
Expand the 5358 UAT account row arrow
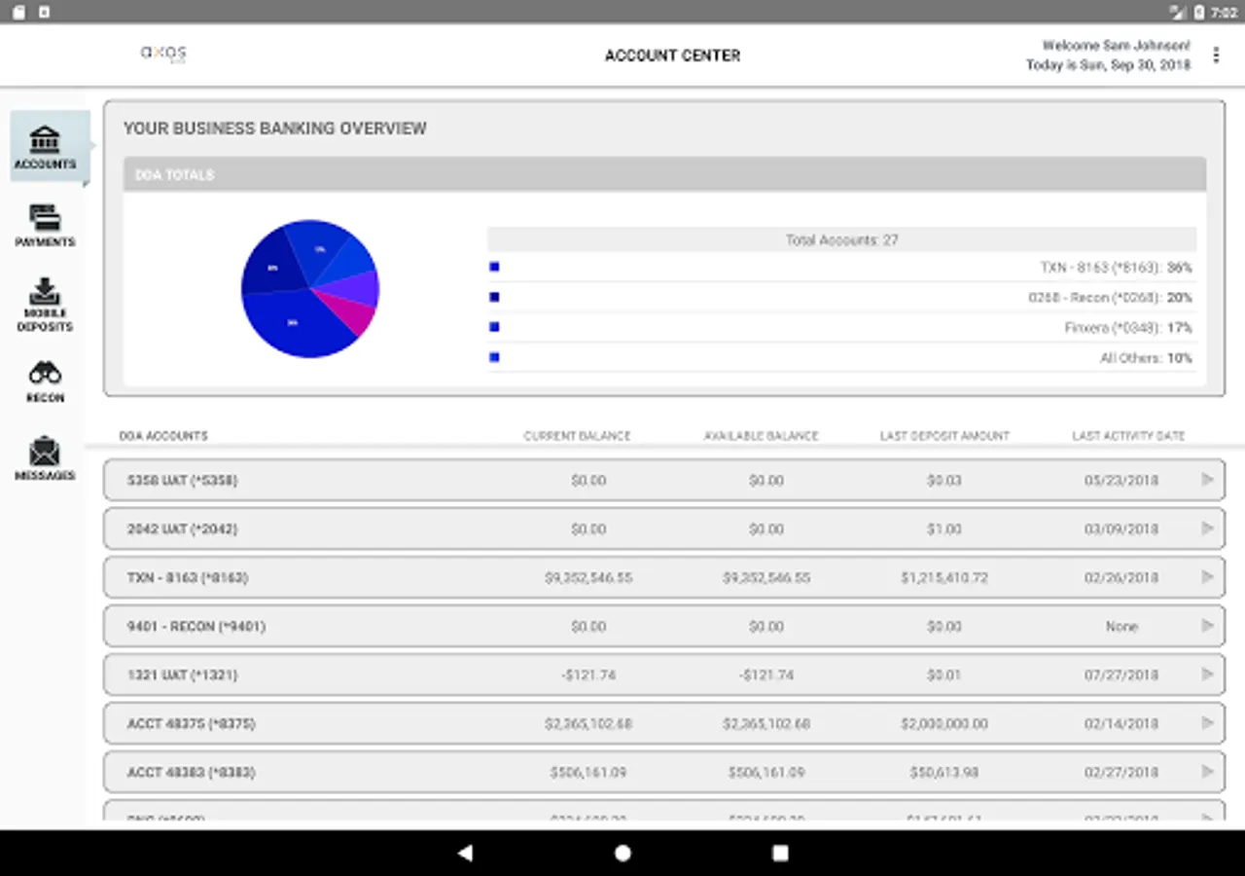click(1207, 480)
